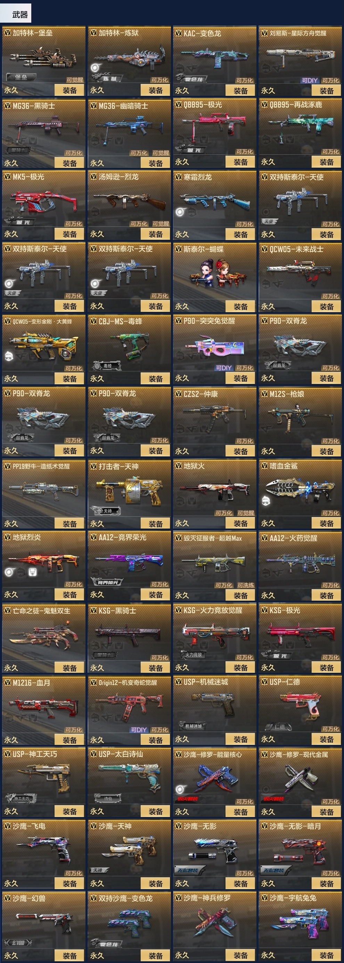Equip the KAC-变色龙 weapon

240,91
